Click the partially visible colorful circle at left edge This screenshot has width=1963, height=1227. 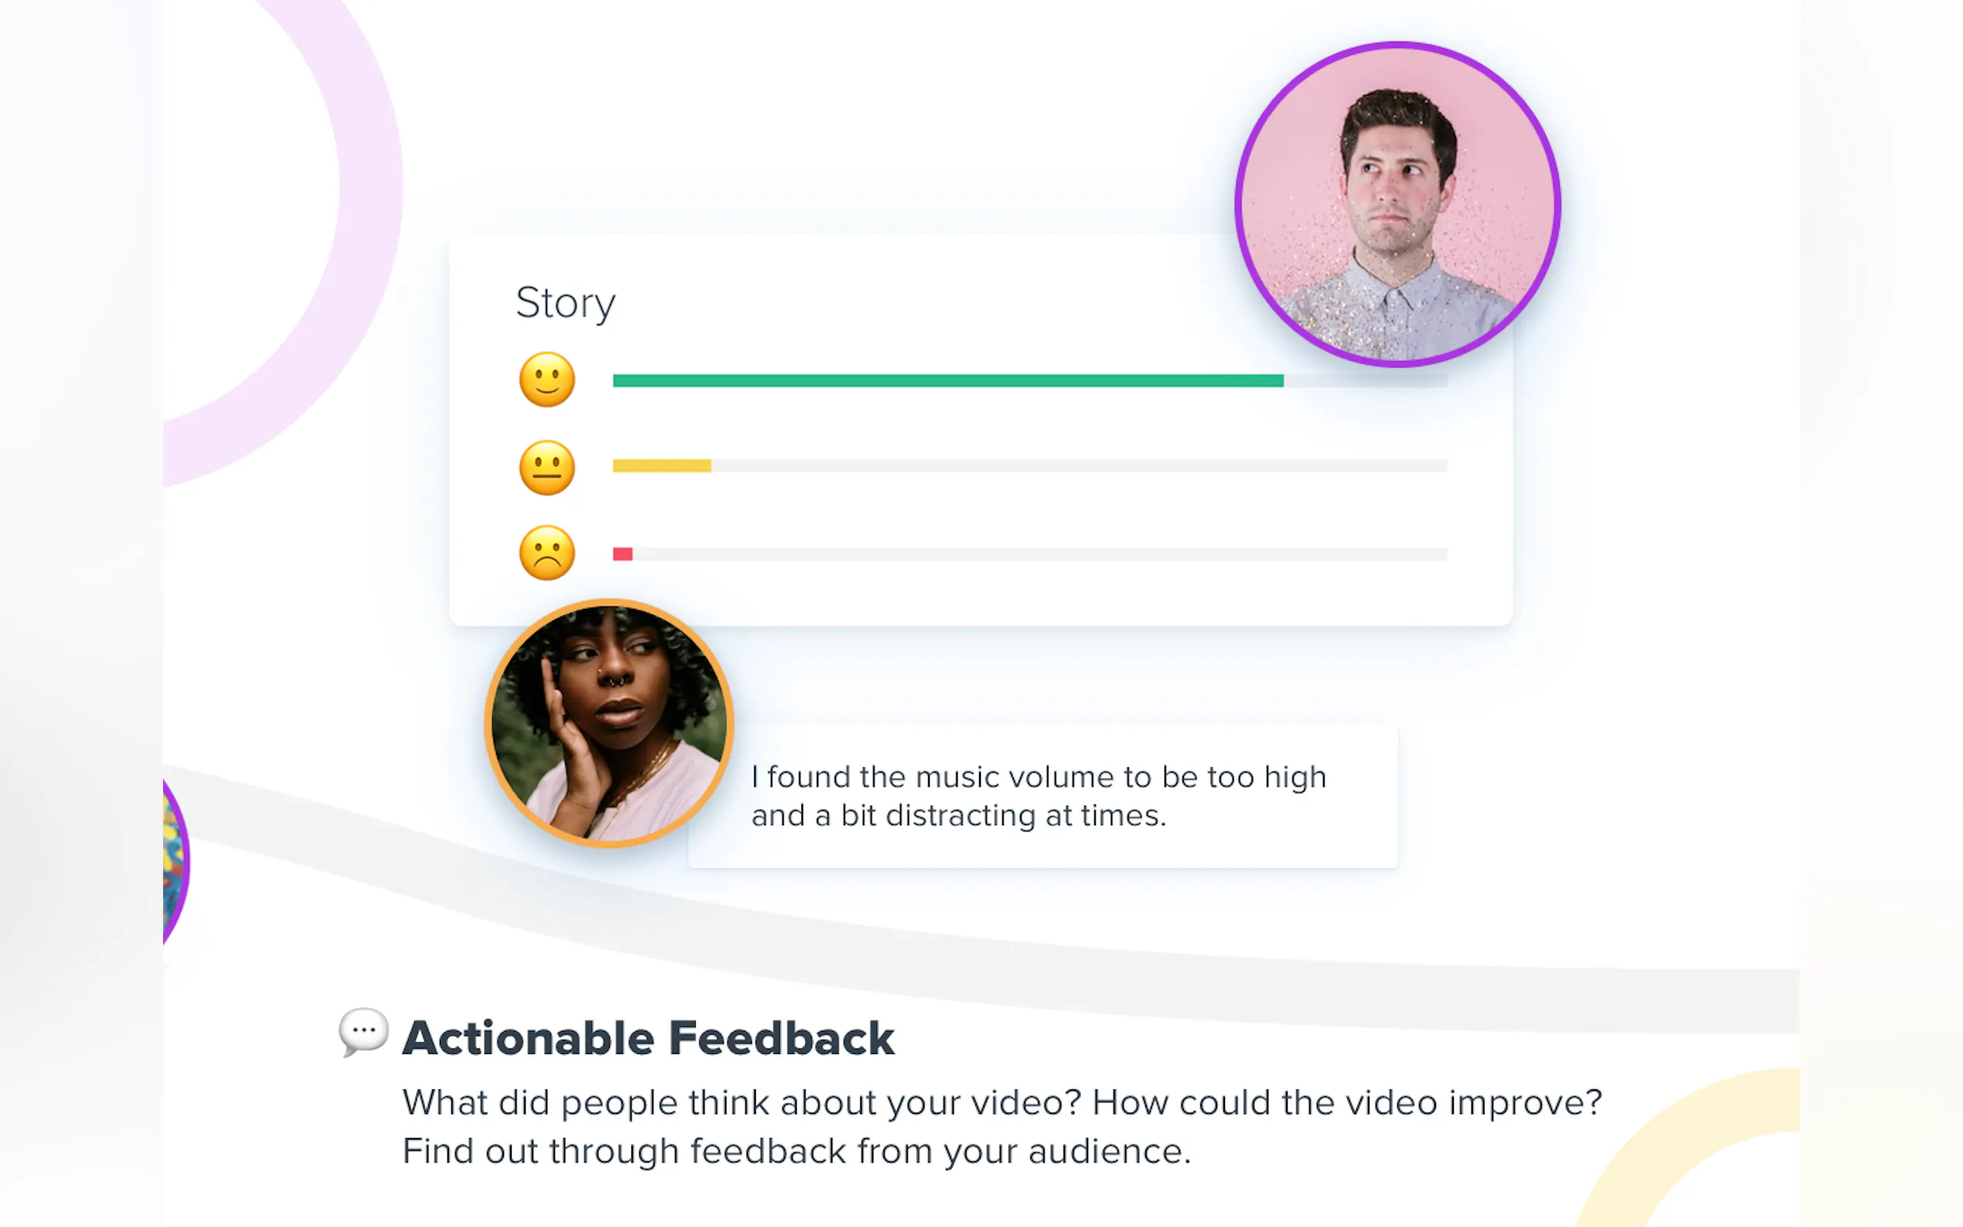pos(174,860)
